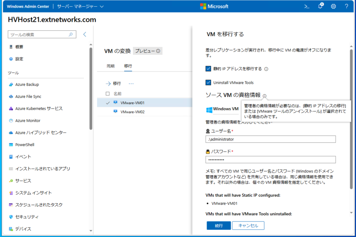Open the イベント events tool
Image resolution: width=356 pixels, height=237 pixels.
23,157
